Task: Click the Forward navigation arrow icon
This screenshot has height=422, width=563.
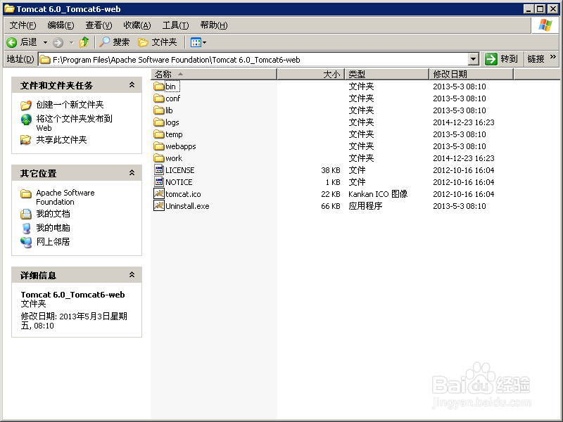Action: click(x=58, y=43)
